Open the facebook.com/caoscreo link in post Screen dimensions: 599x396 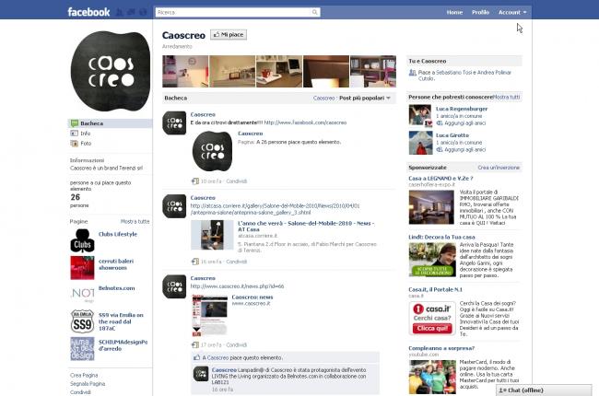click(x=305, y=122)
